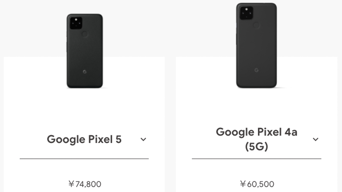This screenshot has width=342, height=192.
Task: Click the ¥74,800 price
Action: [x=85, y=184]
